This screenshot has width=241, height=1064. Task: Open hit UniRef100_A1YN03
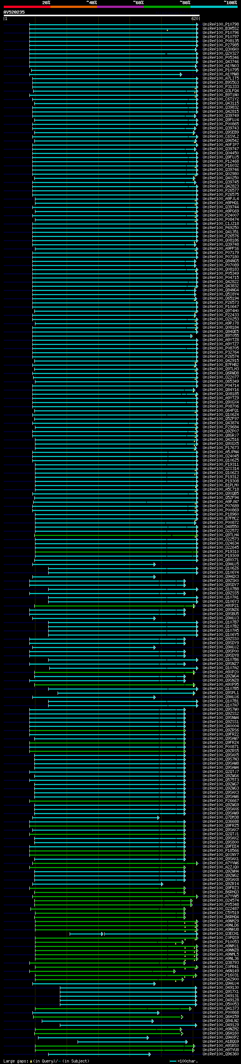(221, 66)
